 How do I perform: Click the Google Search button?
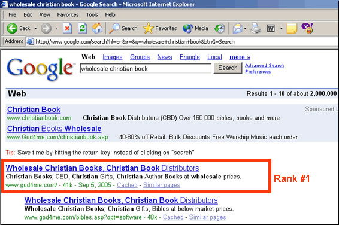228,68
